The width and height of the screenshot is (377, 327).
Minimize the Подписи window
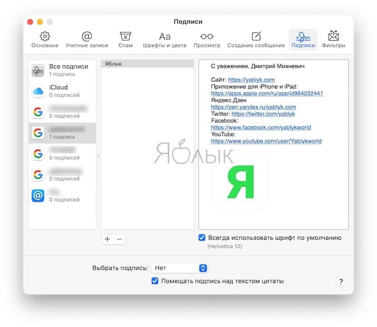(40, 22)
